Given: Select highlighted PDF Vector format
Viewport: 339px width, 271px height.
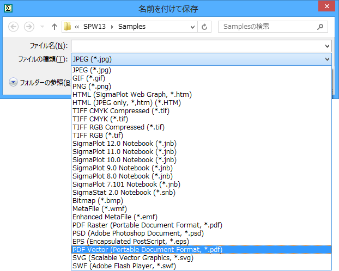Looking at the screenshot, I should coord(201,250).
